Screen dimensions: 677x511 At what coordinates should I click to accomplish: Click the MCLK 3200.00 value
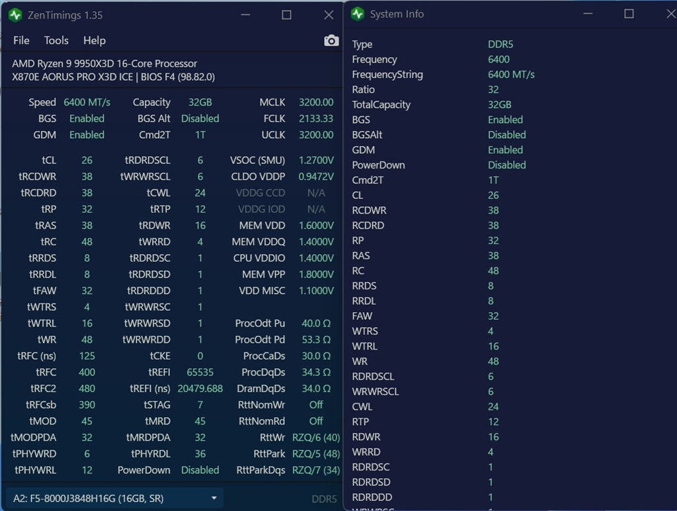click(316, 102)
